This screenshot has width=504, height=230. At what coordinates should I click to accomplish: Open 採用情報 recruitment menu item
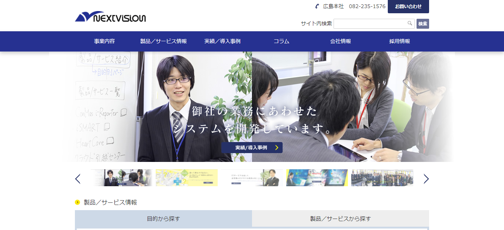pos(400,41)
